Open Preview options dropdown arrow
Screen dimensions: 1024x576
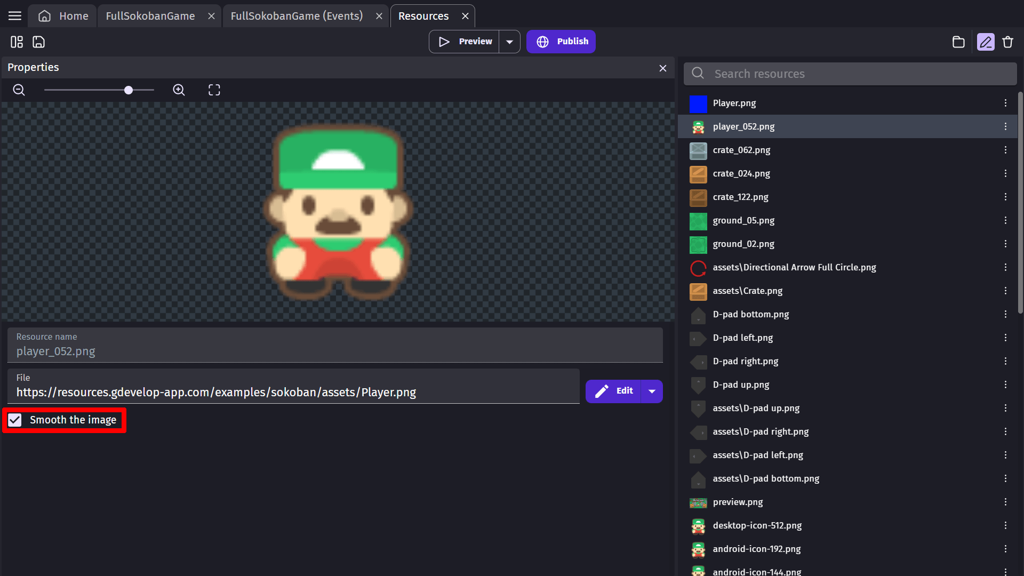509,42
